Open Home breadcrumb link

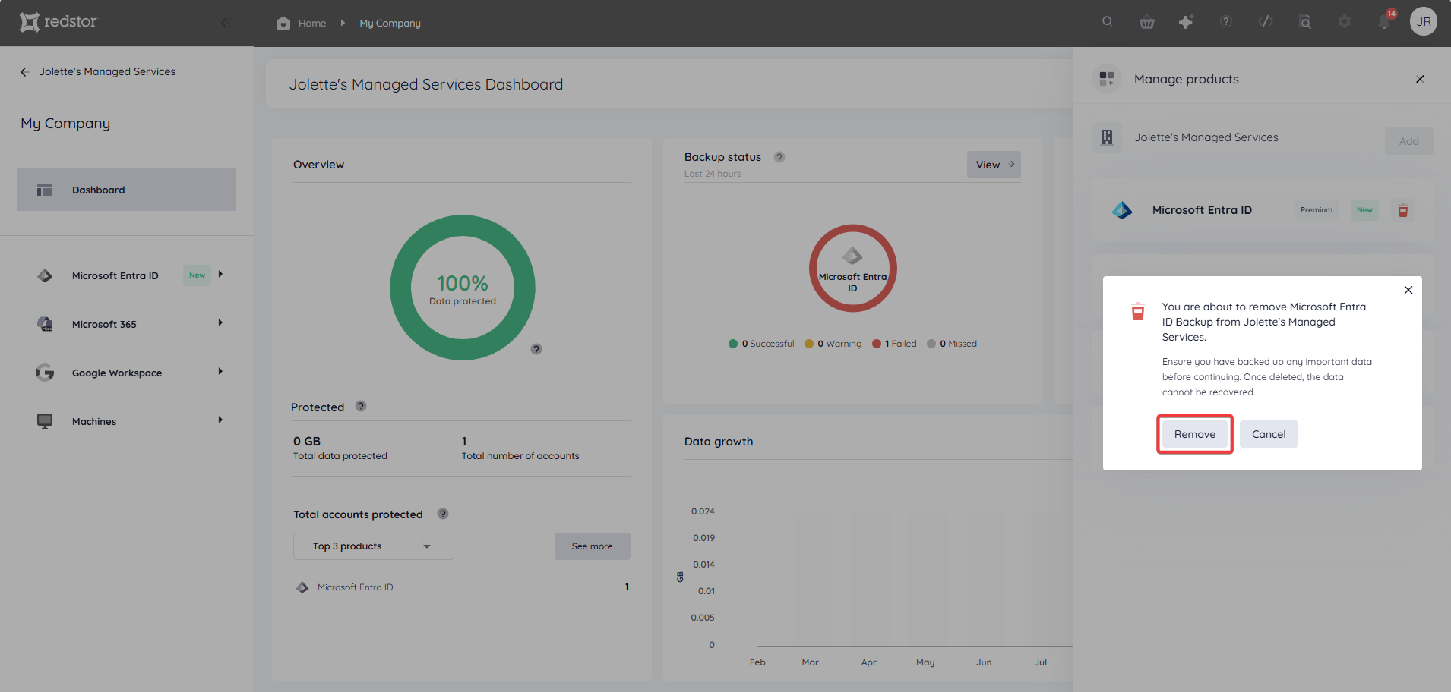coord(312,24)
